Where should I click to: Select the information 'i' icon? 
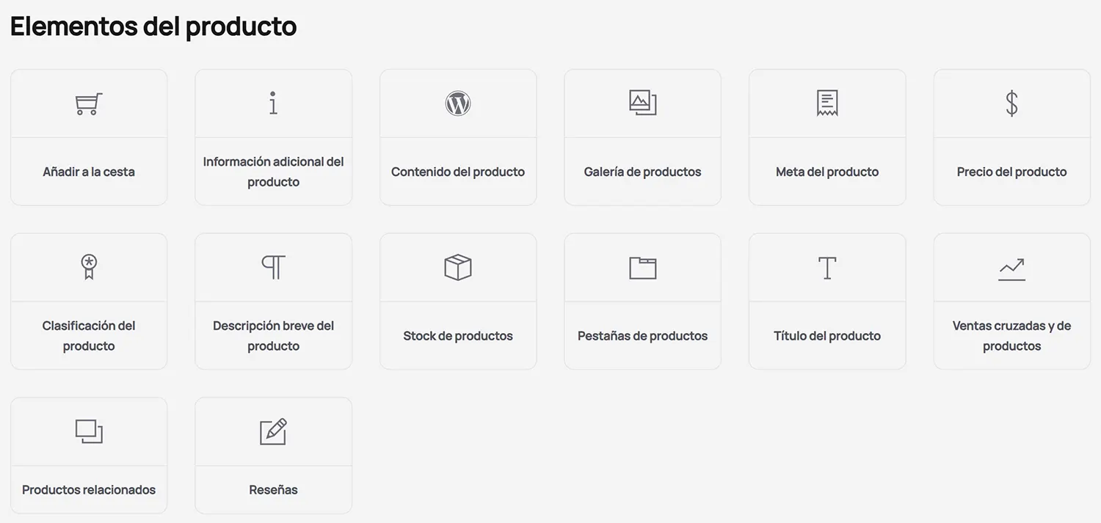[x=273, y=103]
